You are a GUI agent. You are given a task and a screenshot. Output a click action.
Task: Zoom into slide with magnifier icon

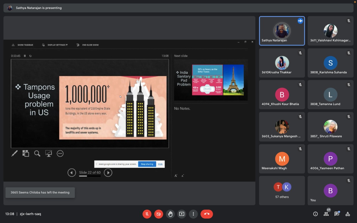point(37,154)
